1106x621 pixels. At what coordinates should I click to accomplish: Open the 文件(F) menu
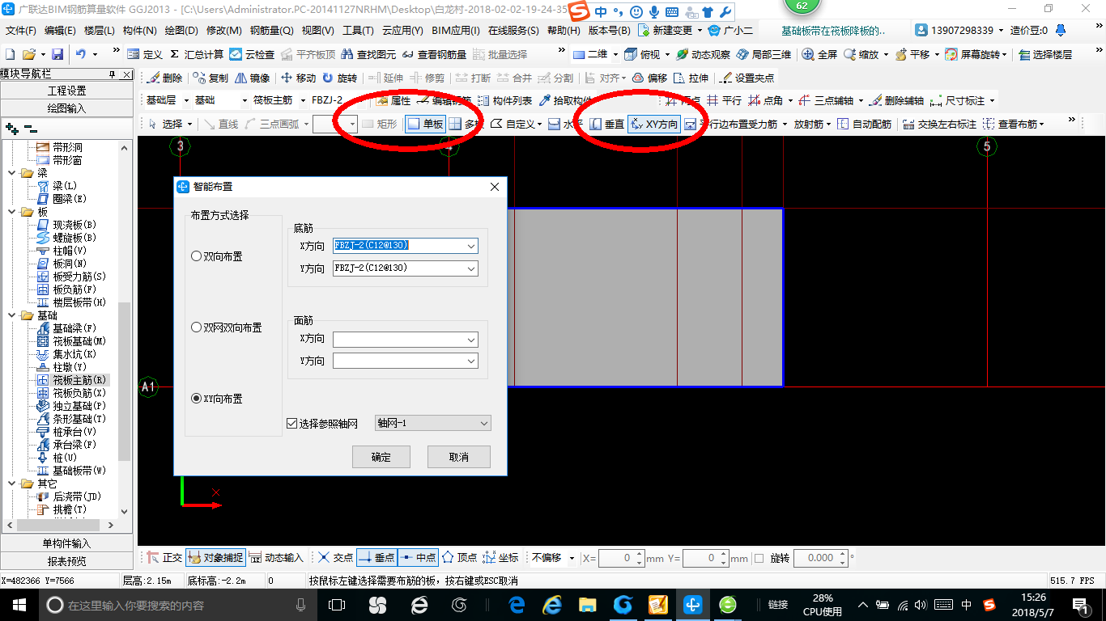coord(21,31)
